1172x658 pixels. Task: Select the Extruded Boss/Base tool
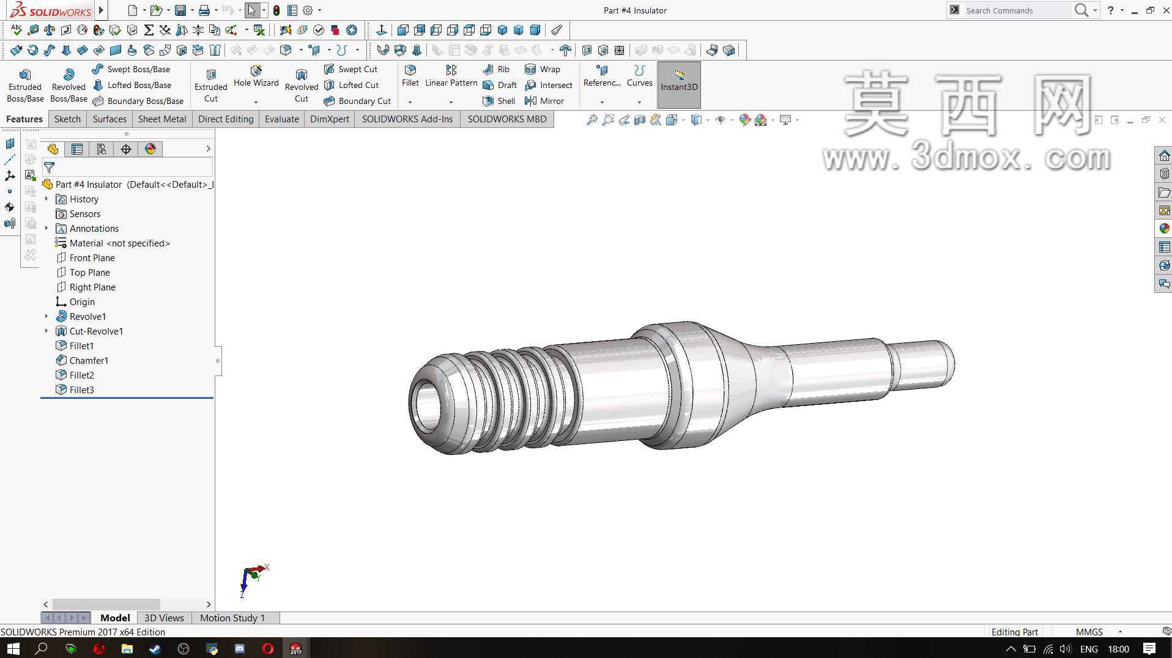[x=25, y=85]
